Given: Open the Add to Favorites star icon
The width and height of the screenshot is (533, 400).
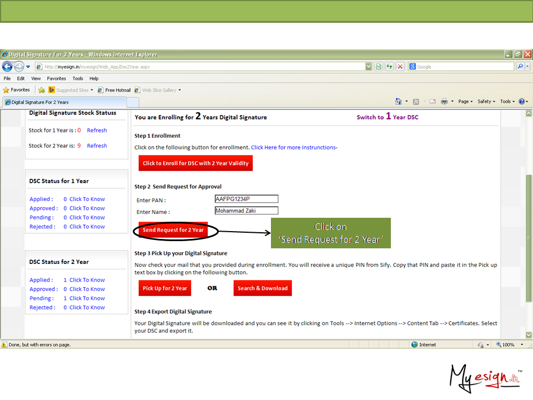Looking at the screenshot, I should pos(42,90).
